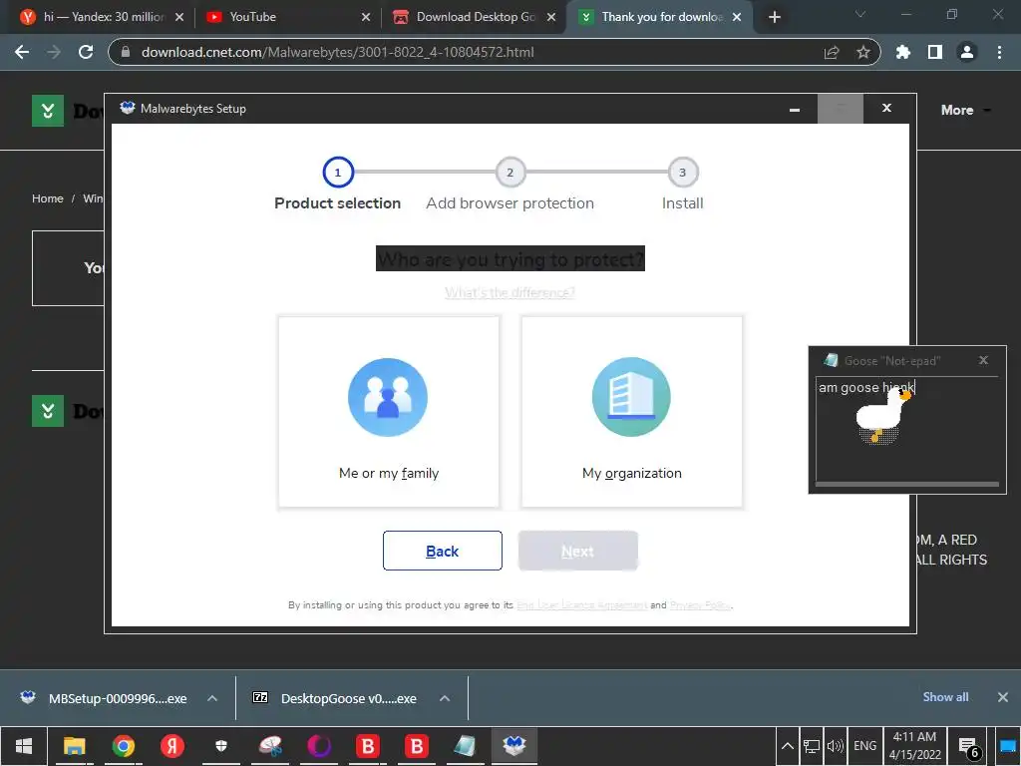
Task: Open the volume tray icon
Action: (836, 746)
